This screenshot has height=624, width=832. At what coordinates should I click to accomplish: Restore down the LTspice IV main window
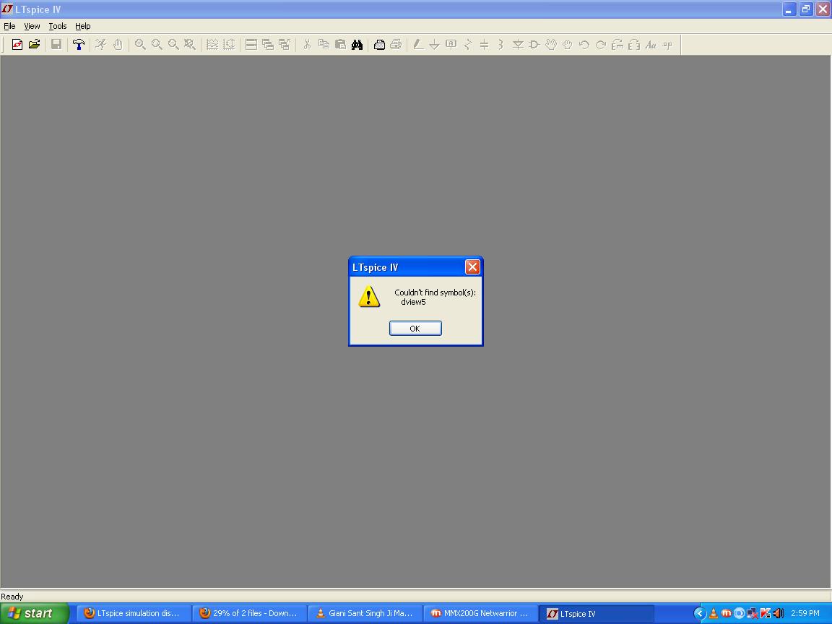806,9
